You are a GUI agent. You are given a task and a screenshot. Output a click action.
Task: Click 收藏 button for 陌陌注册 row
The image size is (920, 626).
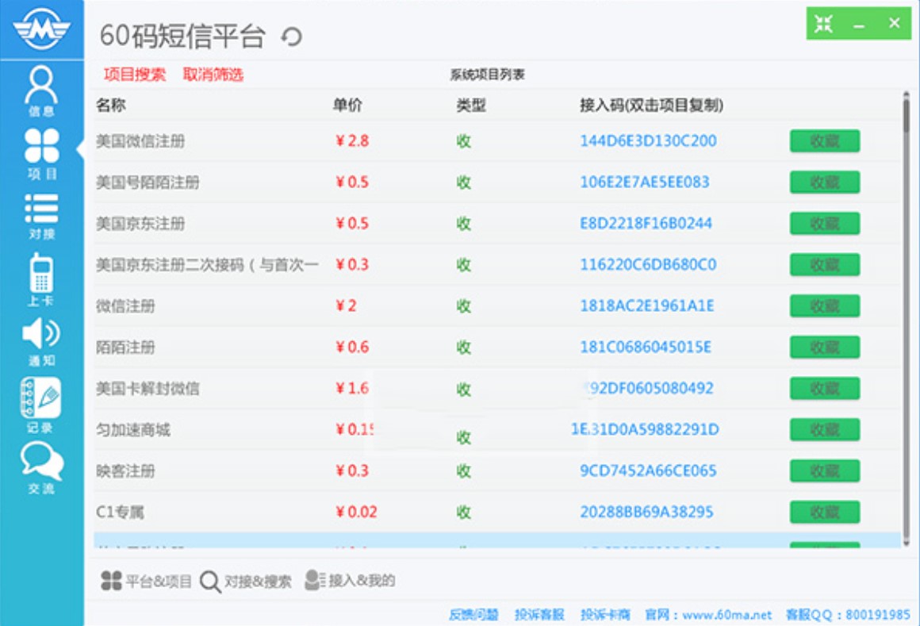tap(824, 348)
